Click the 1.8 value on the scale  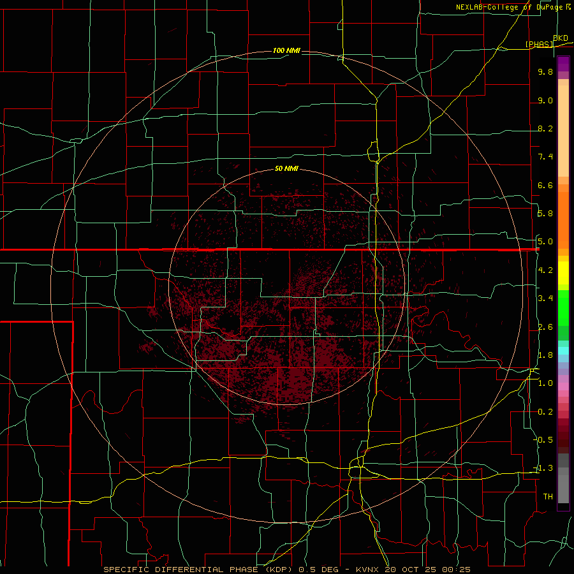545,355
